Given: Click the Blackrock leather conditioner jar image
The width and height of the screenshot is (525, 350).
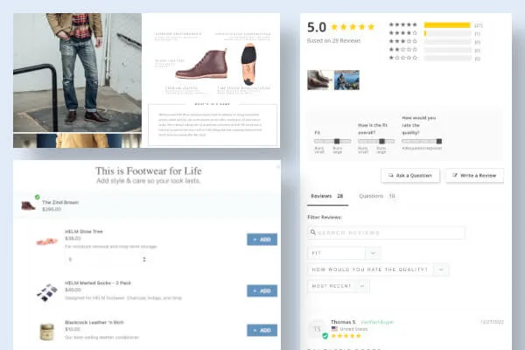Looking at the screenshot, I should coord(47,332).
